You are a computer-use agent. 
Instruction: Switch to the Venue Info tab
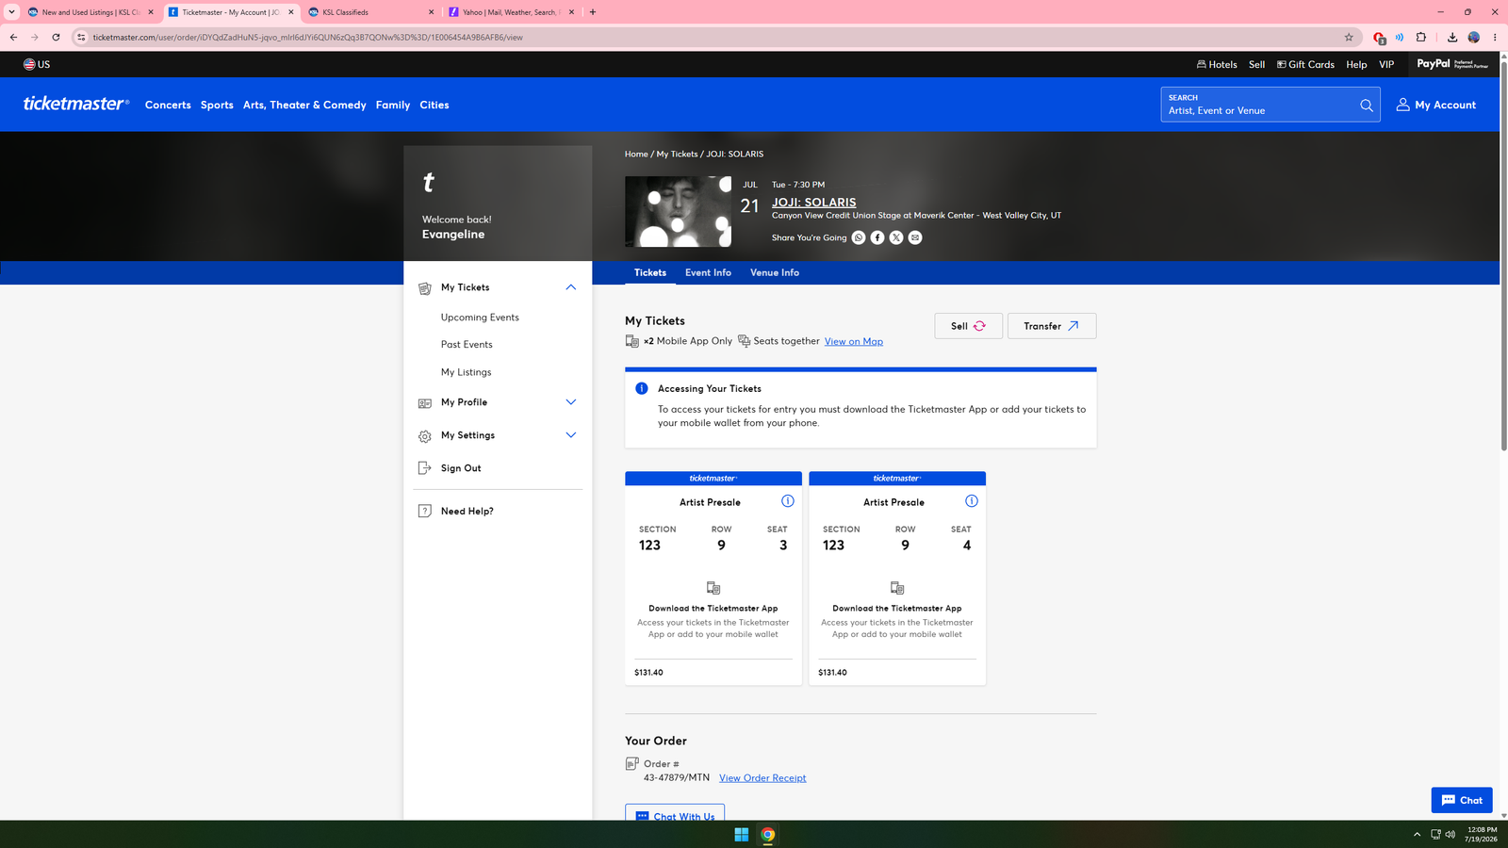(775, 272)
